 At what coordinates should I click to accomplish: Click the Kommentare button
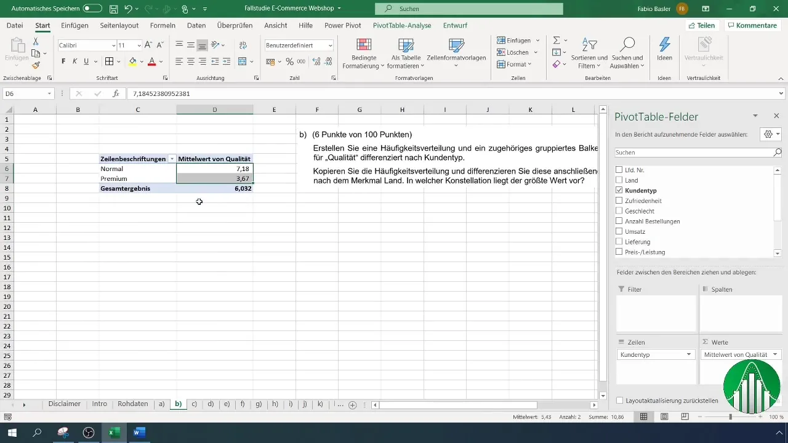click(x=752, y=25)
